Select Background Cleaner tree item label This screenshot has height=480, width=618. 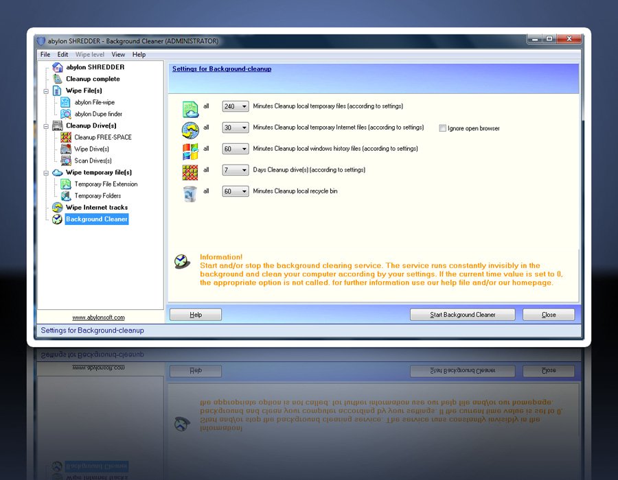[97, 219]
